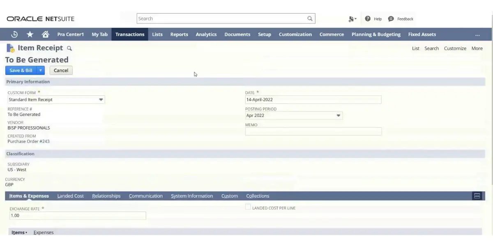This screenshot has height=246, width=493.
Task: Open the Transactions menu
Action: click(x=130, y=34)
